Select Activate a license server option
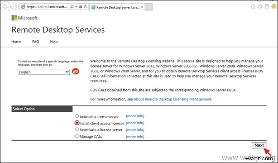 (x=77, y=116)
